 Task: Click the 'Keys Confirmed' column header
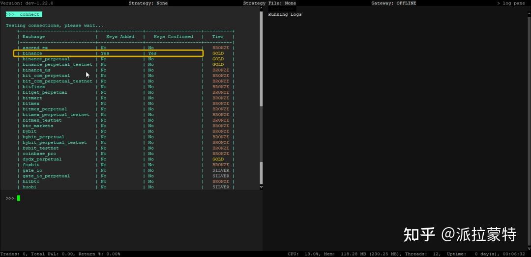[173, 37]
